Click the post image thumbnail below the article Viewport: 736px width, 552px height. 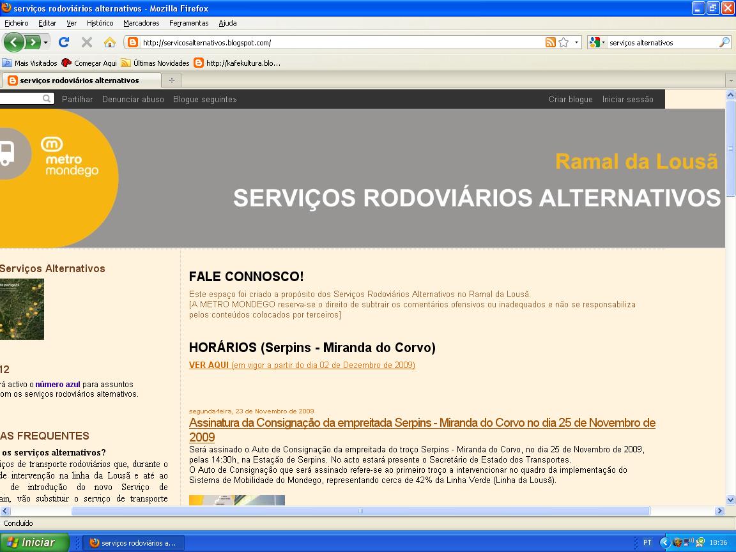[236, 500]
